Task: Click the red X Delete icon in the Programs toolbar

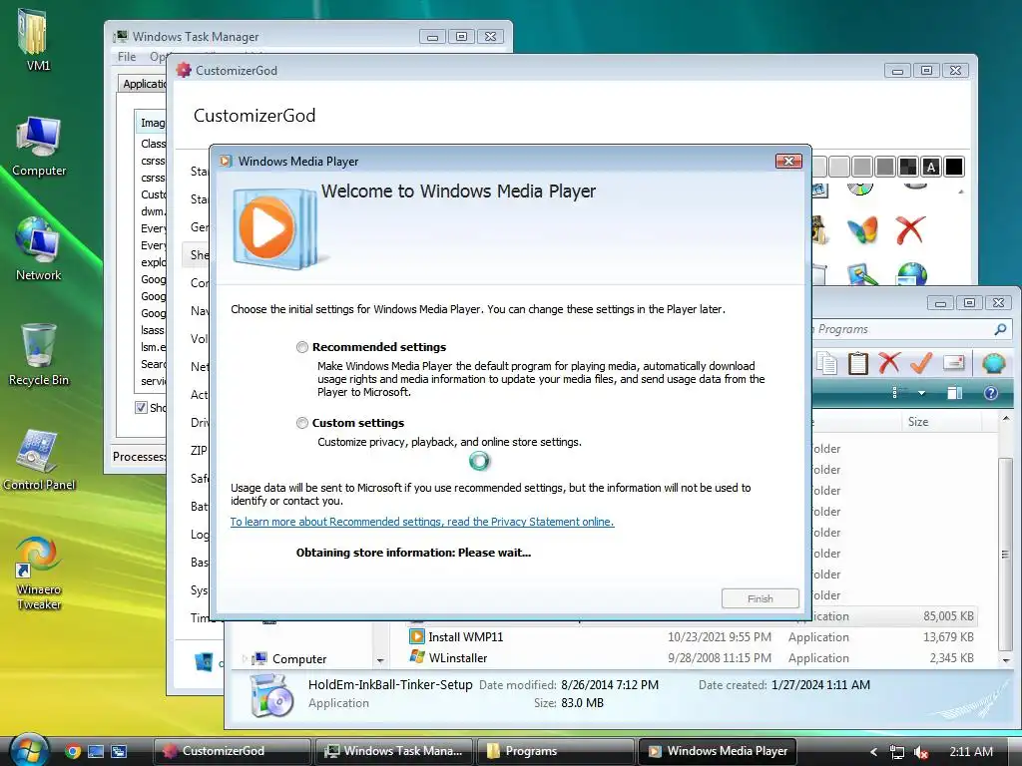Action: 888,363
